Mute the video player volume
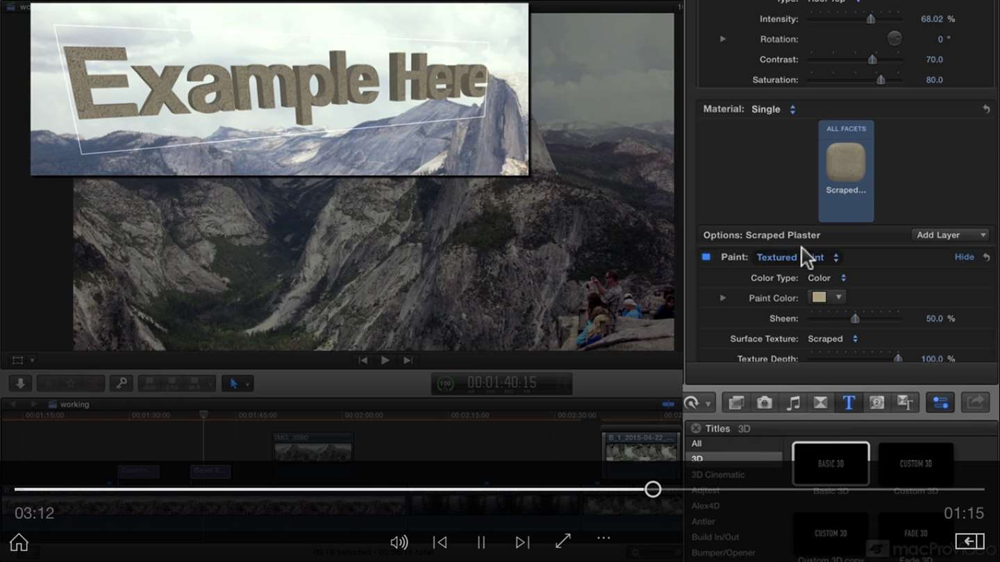Viewport: 1000px width, 562px height. click(x=399, y=542)
